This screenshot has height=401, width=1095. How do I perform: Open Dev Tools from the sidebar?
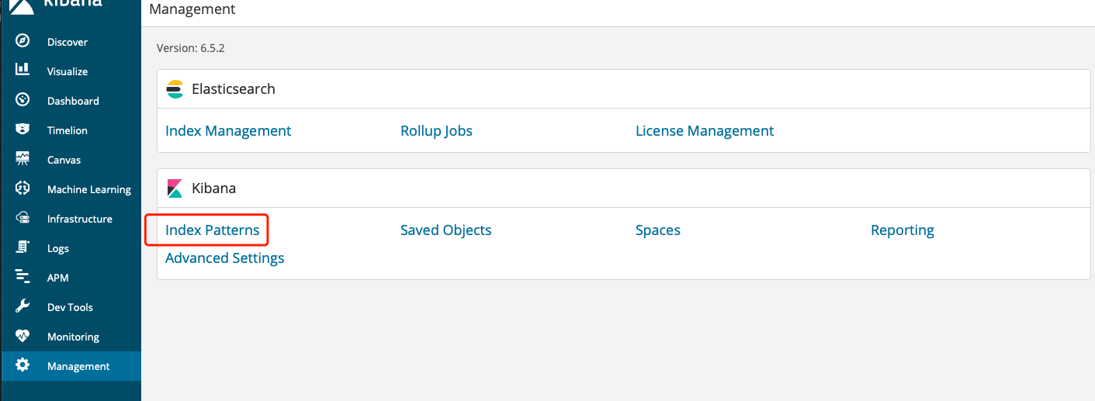(71, 307)
